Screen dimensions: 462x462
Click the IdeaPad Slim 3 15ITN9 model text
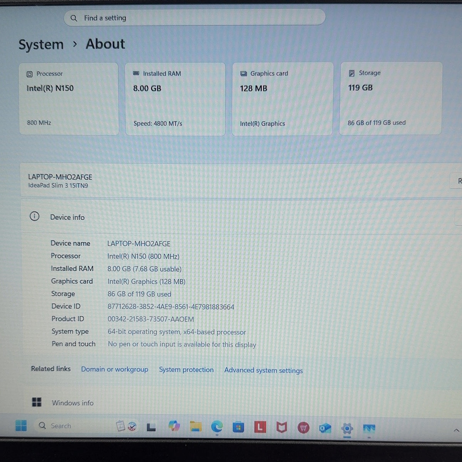58,186
